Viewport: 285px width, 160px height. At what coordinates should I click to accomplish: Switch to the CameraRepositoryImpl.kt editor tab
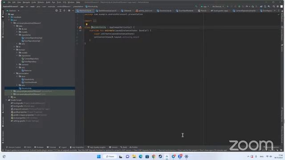coord(244,11)
